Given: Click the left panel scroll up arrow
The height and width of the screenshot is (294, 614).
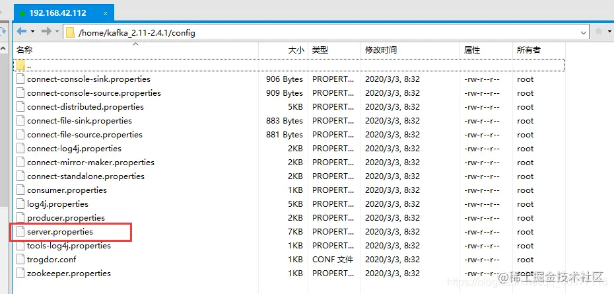Looking at the screenshot, I should [x=3, y=49].
